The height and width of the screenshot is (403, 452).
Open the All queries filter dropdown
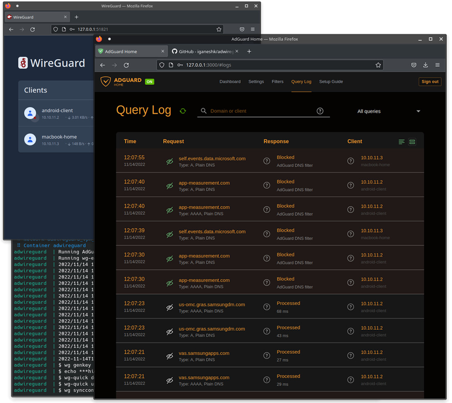388,111
